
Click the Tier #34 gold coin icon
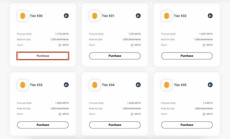95,85
